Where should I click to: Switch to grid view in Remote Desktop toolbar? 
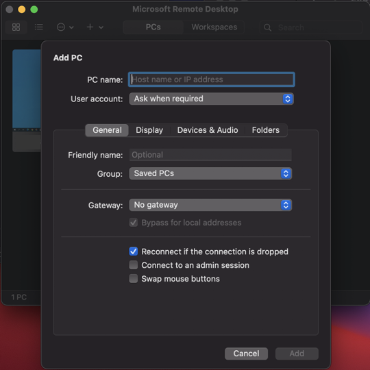point(16,27)
